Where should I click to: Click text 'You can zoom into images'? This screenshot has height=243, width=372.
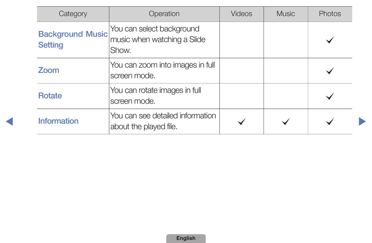(x=163, y=70)
